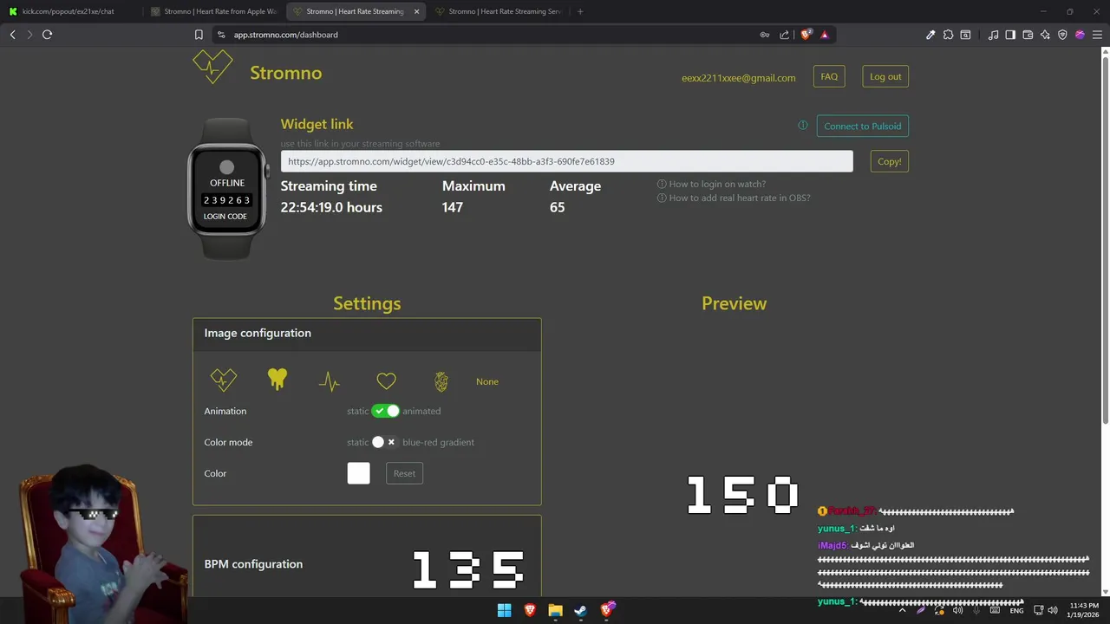Click the Reset color button
This screenshot has width=1110, height=624.
(404, 473)
